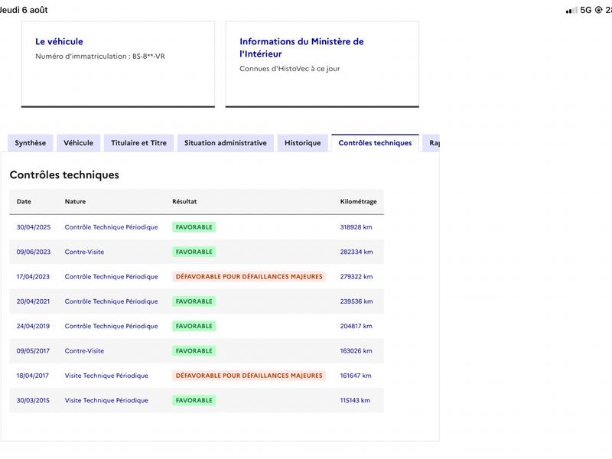Select the date 09/05/2017
Image resolution: width=612 pixels, height=459 pixels.
point(33,351)
